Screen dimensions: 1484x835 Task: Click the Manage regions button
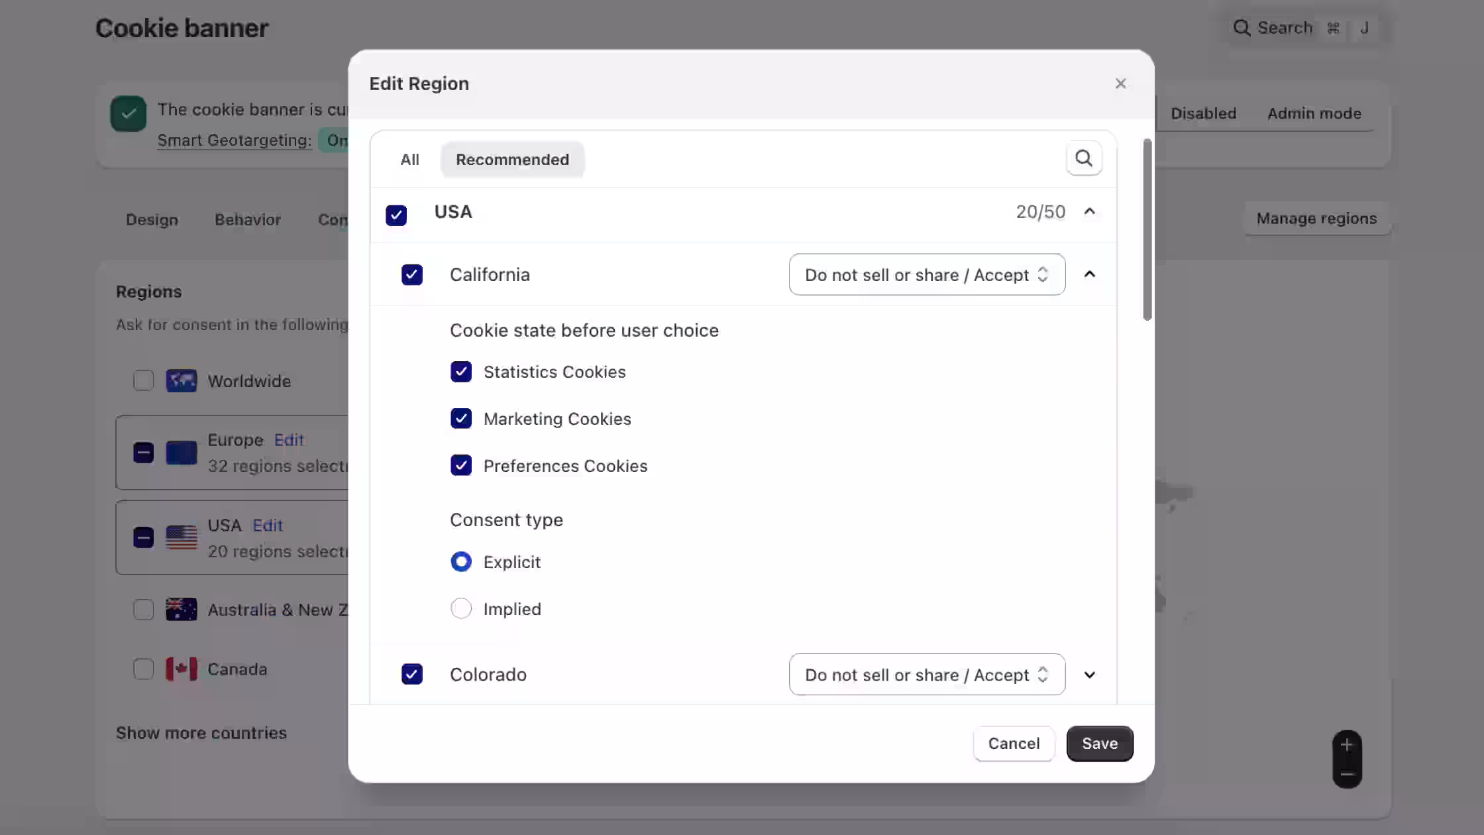(1316, 219)
